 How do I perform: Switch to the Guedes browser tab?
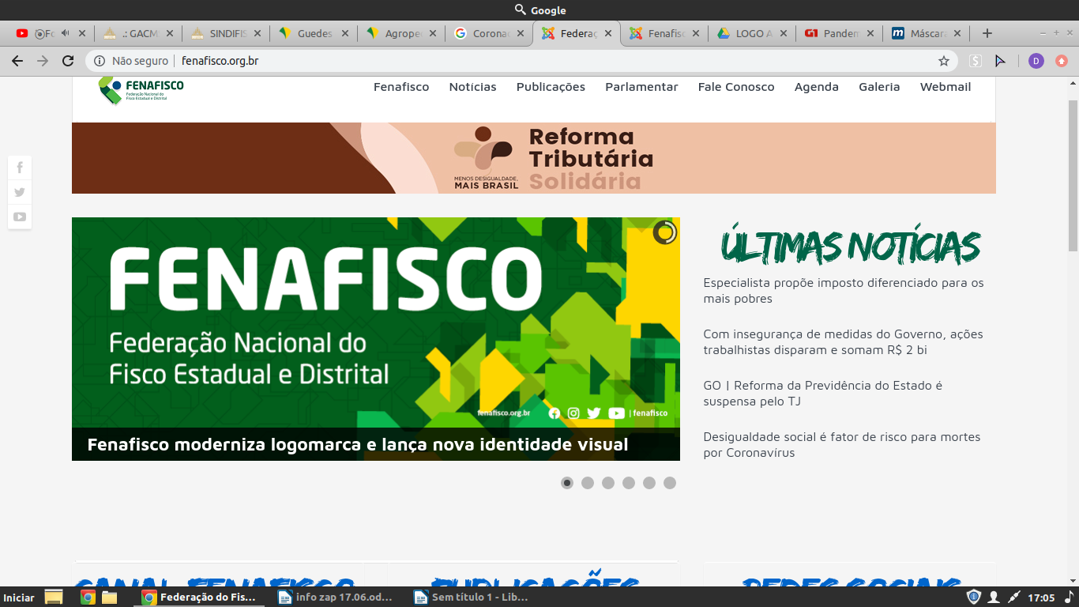[314, 33]
